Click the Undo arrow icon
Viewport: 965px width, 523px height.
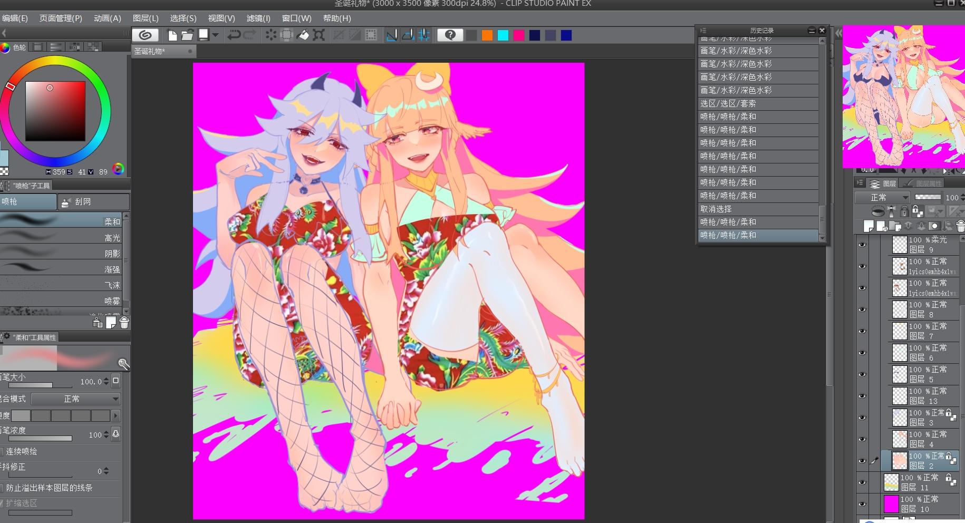pos(234,35)
